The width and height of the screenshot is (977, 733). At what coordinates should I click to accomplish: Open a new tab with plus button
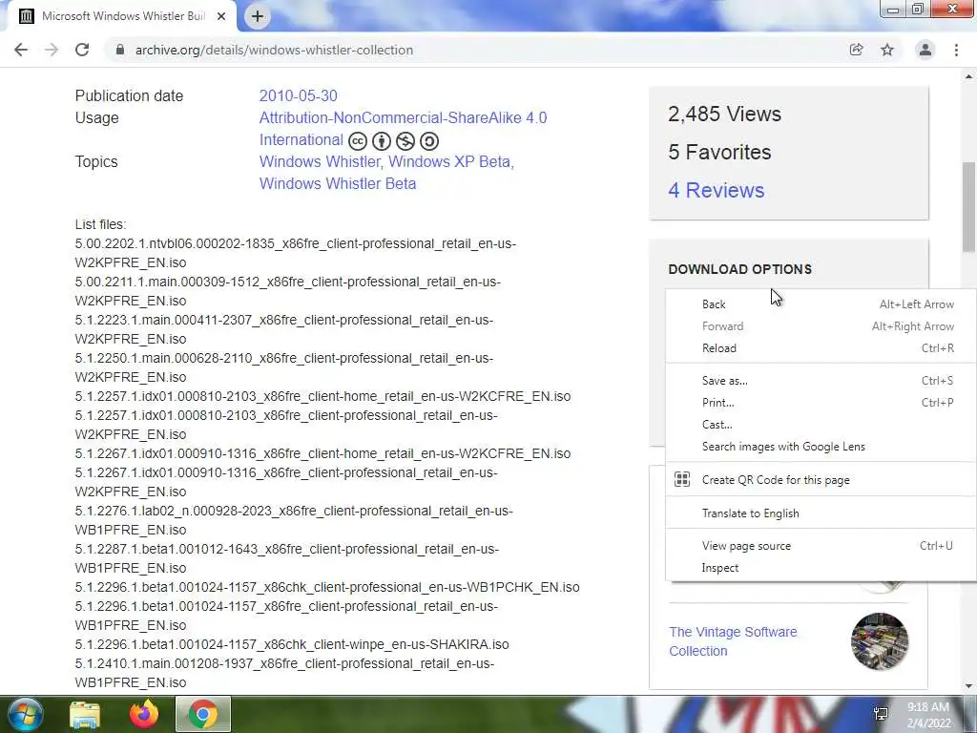coord(258,16)
